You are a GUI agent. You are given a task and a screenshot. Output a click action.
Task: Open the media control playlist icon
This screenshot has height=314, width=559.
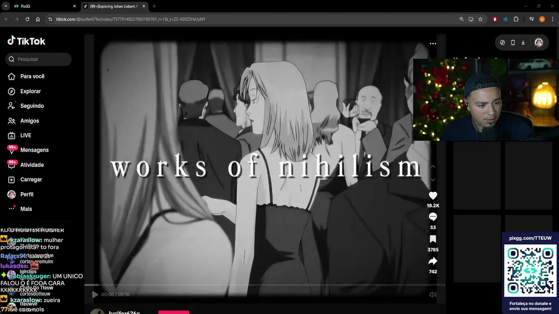coord(531,19)
